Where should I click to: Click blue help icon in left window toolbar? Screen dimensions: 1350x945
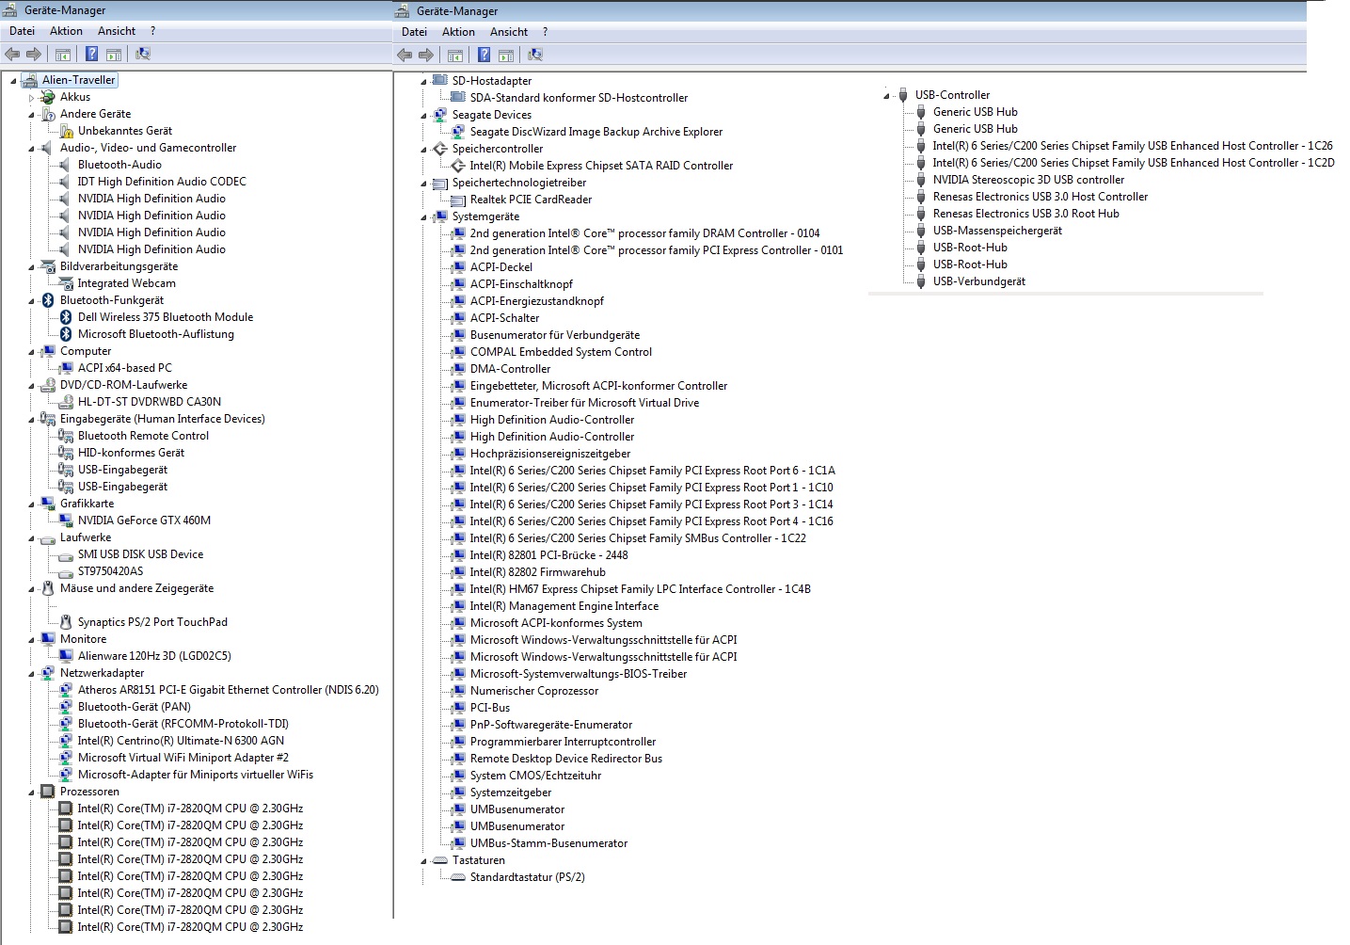point(92,54)
